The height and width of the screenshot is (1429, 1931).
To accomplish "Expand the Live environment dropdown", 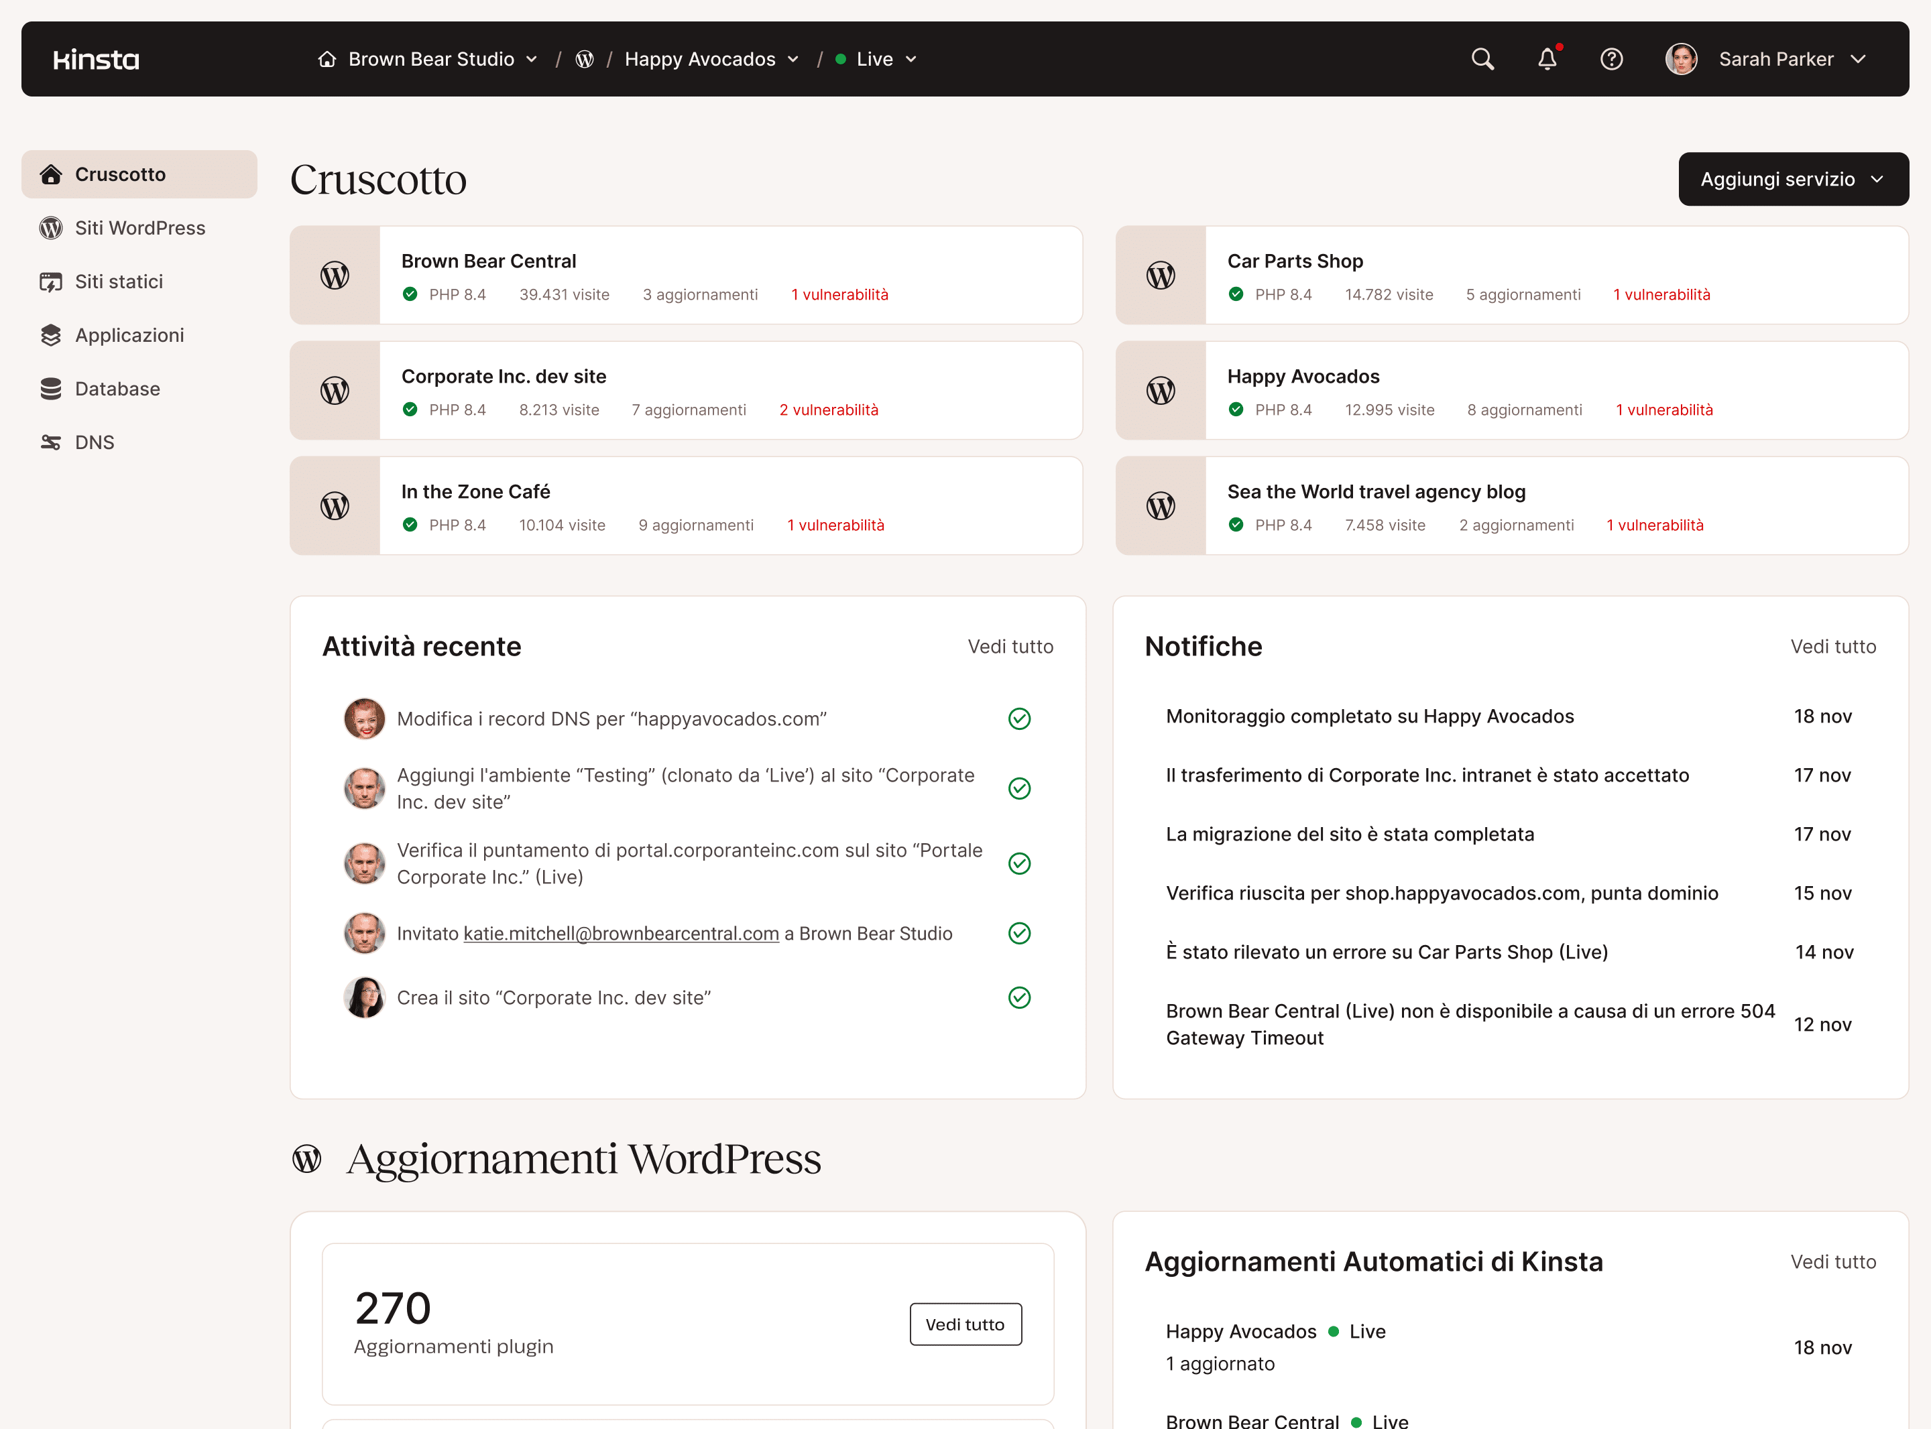I will [x=876, y=59].
